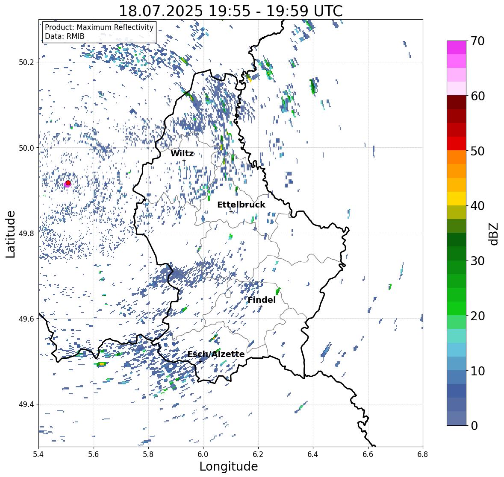
Task: Click the plot title with date and time
Action: [231, 11]
